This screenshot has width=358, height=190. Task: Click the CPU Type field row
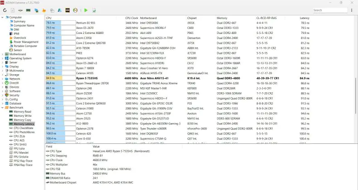tap(98, 151)
